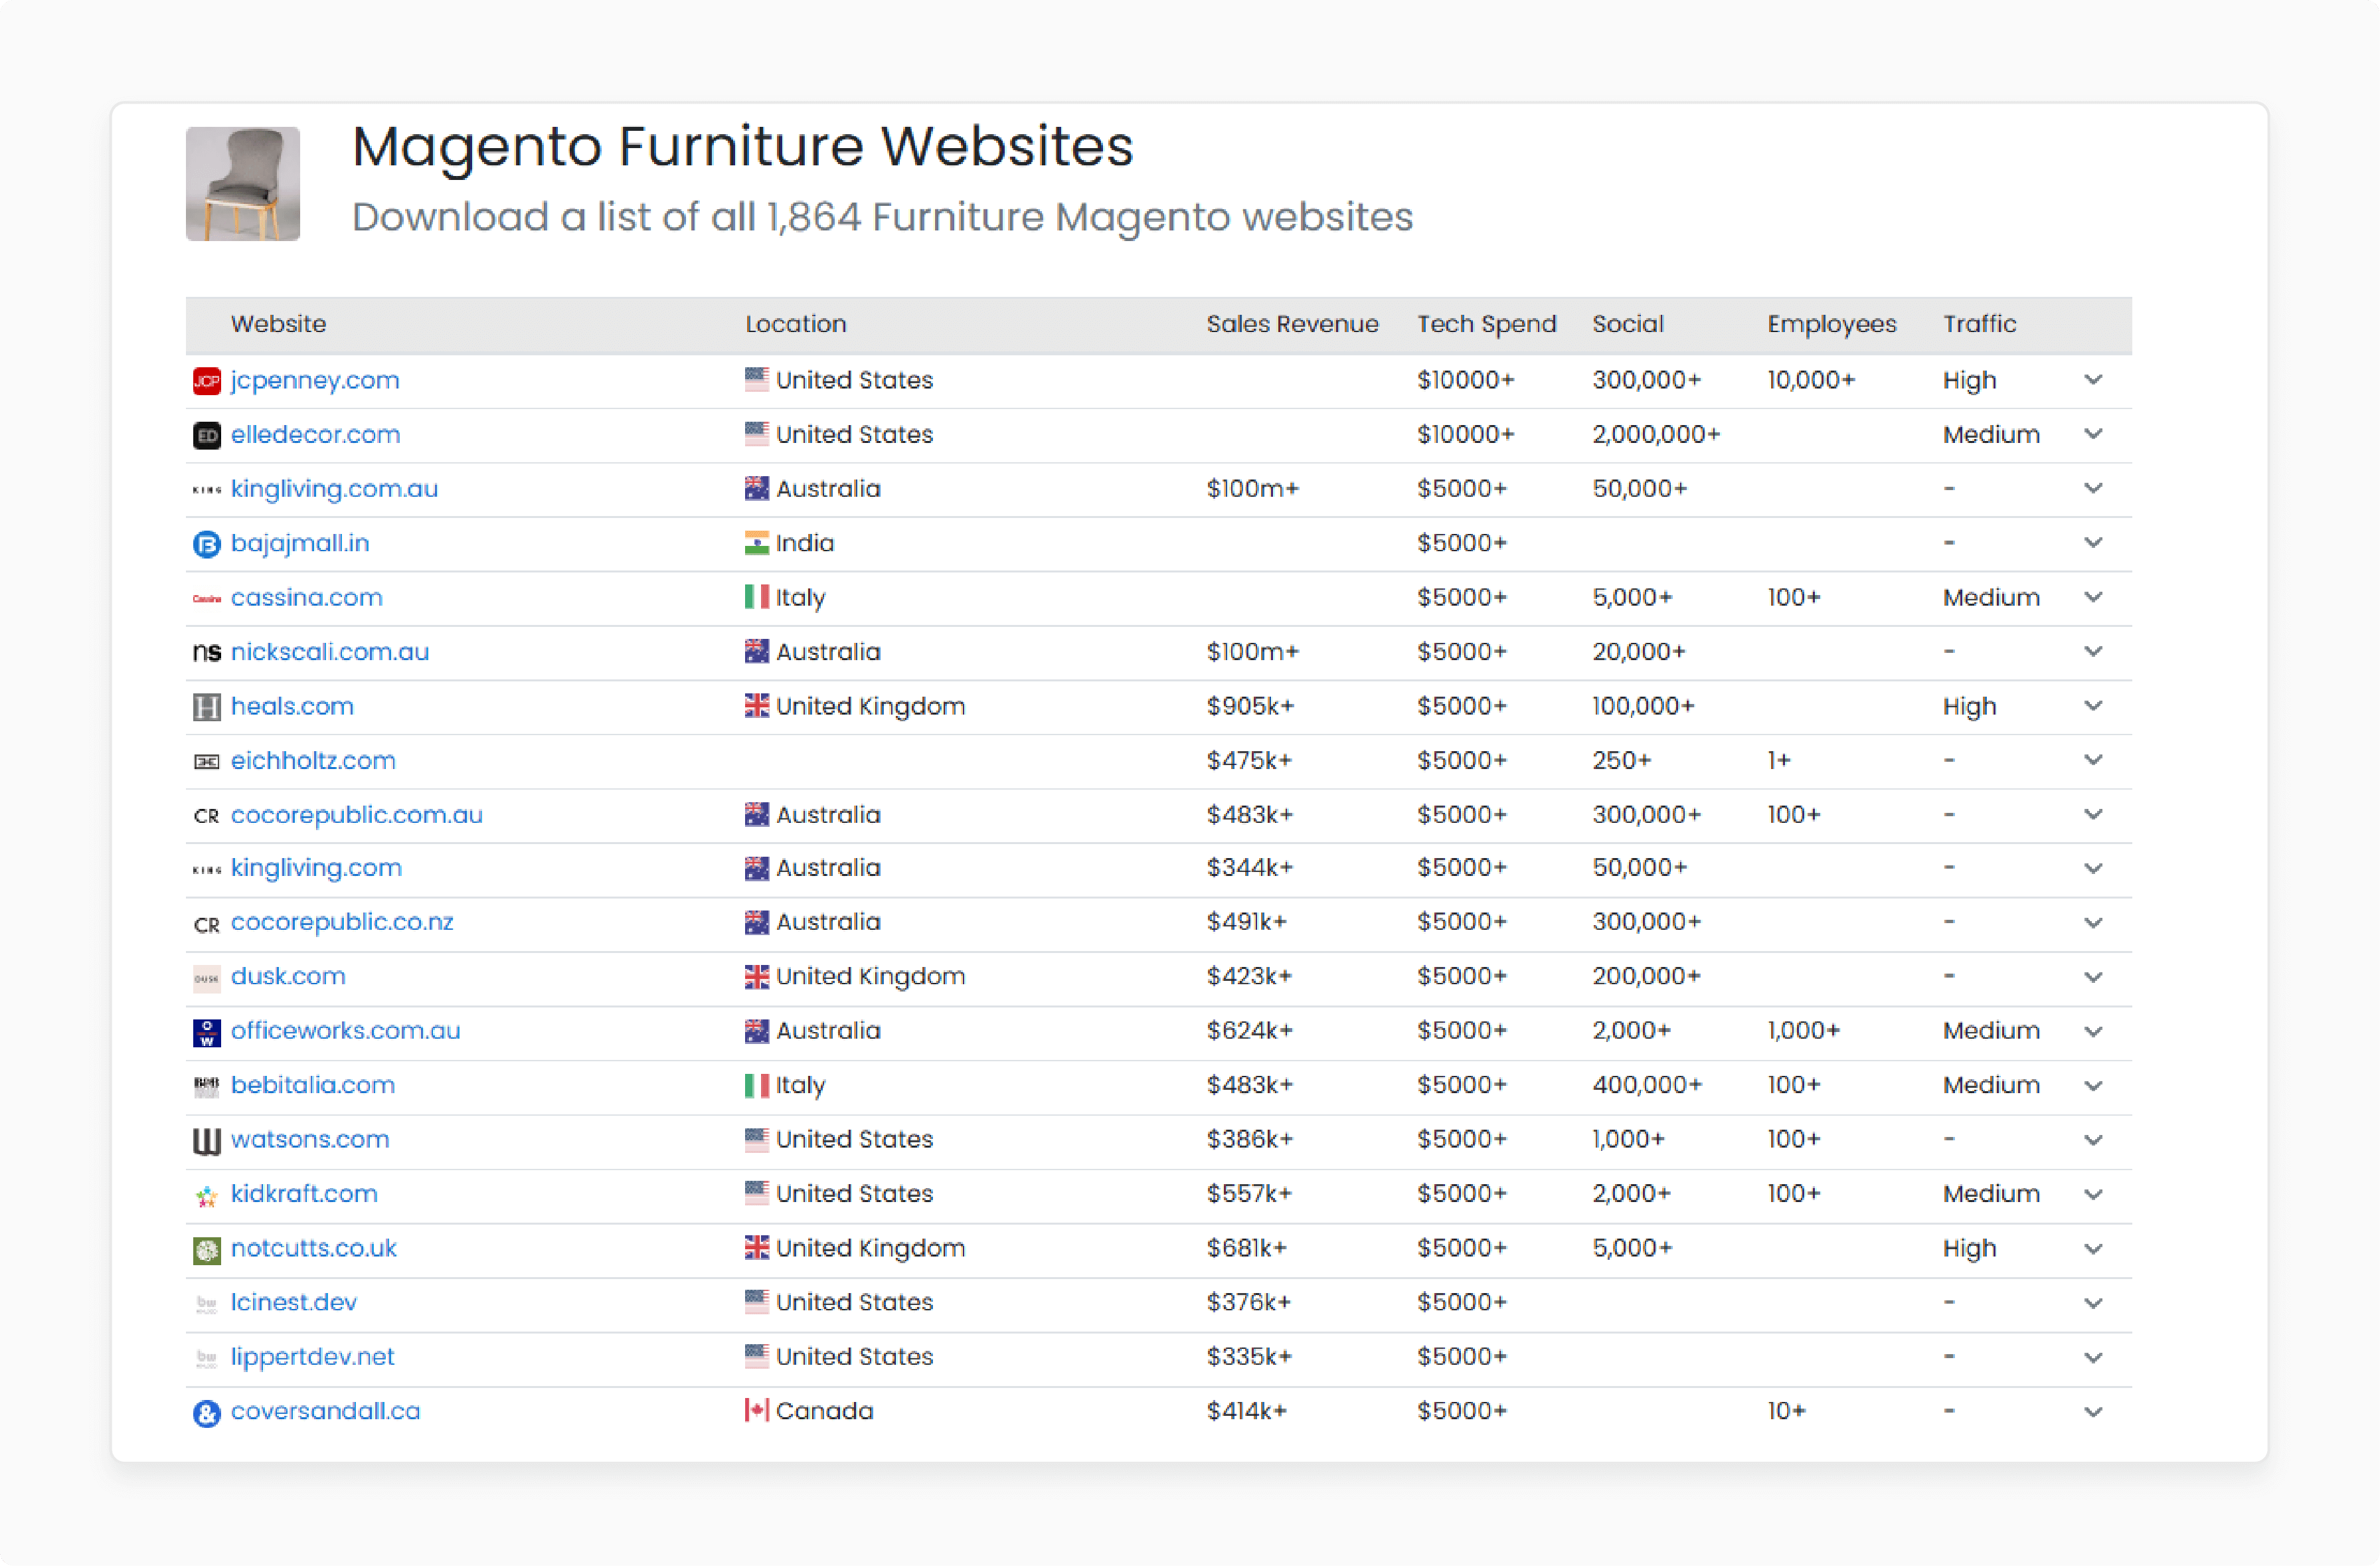Open the nickscali.com.au link

[x=329, y=651]
